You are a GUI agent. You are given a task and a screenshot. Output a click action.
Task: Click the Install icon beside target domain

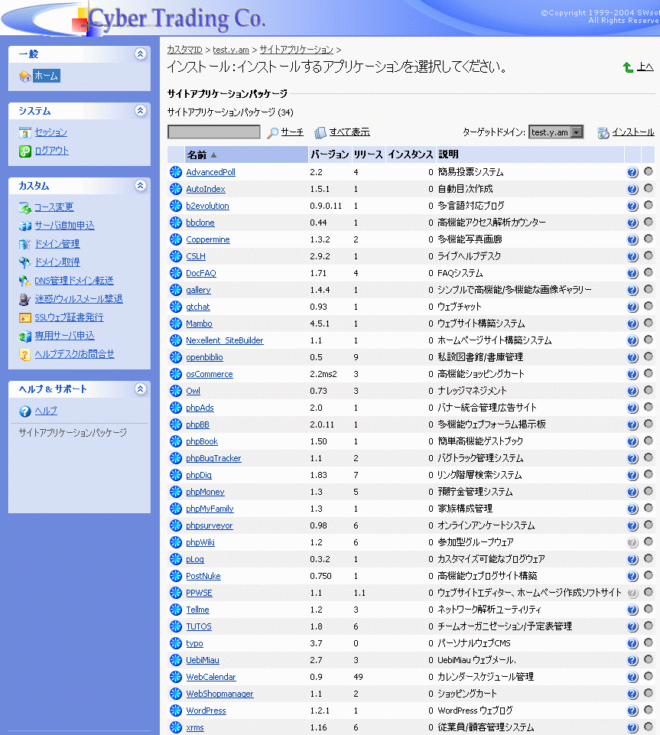pyautogui.click(x=603, y=132)
